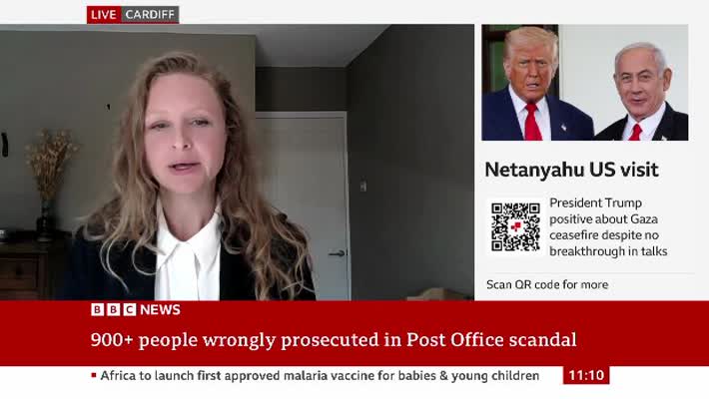Click the main live video feed

point(237,163)
